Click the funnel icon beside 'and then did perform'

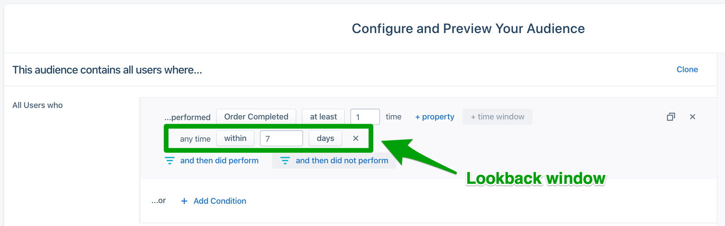point(169,161)
